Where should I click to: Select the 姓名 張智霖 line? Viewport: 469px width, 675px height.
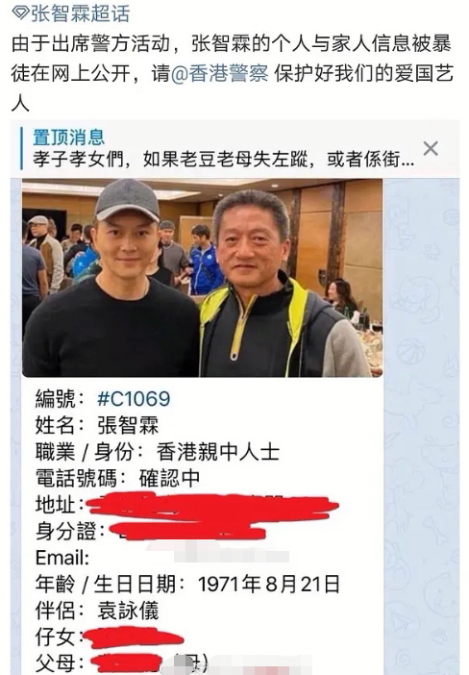pyautogui.click(x=97, y=425)
